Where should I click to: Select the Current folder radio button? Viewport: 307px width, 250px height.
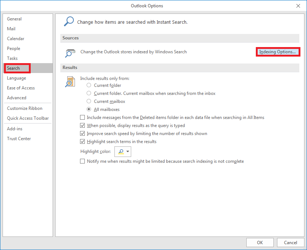tap(89, 85)
